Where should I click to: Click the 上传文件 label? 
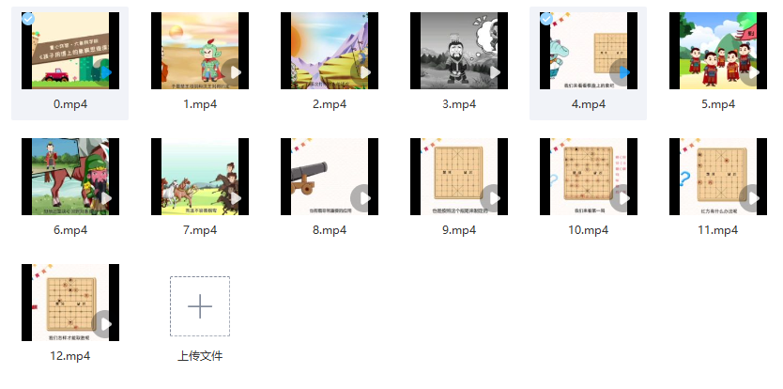[200, 356]
